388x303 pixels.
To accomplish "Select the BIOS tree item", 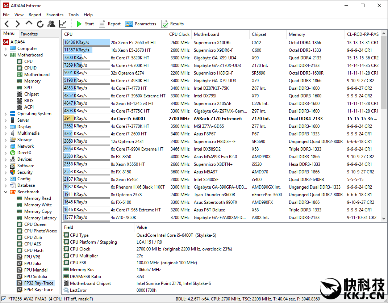I will pos(25,101).
